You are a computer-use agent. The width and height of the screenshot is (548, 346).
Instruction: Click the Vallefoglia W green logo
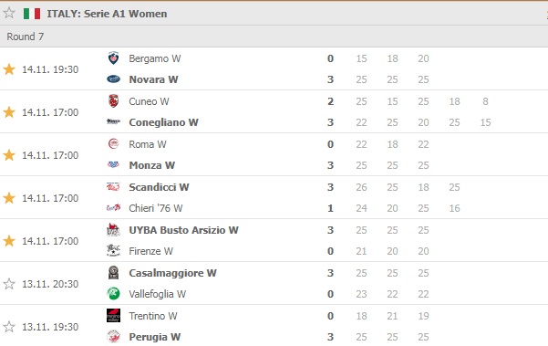coord(113,294)
